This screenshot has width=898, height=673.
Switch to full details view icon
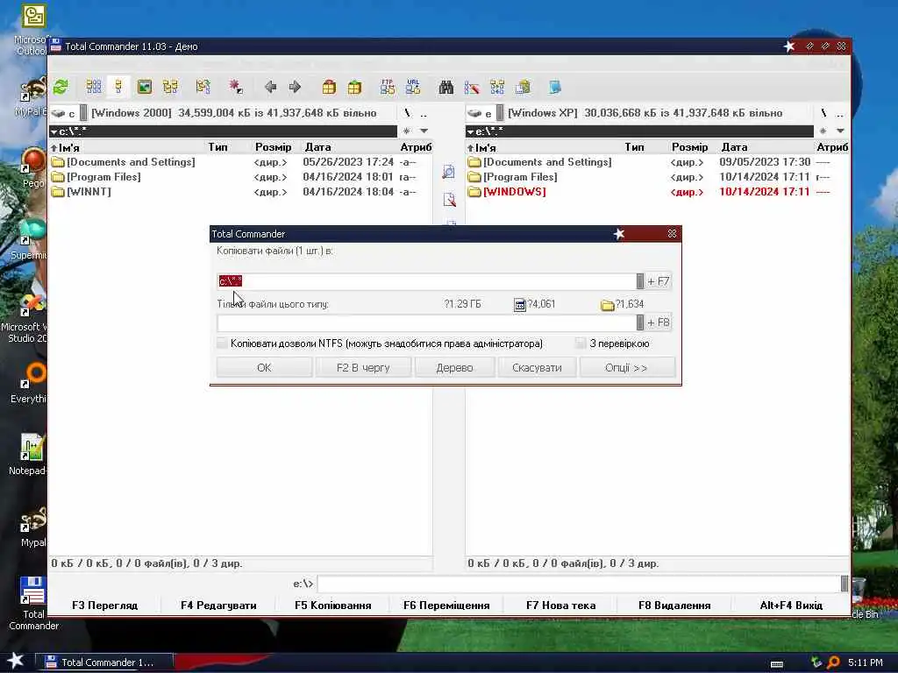(x=118, y=87)
